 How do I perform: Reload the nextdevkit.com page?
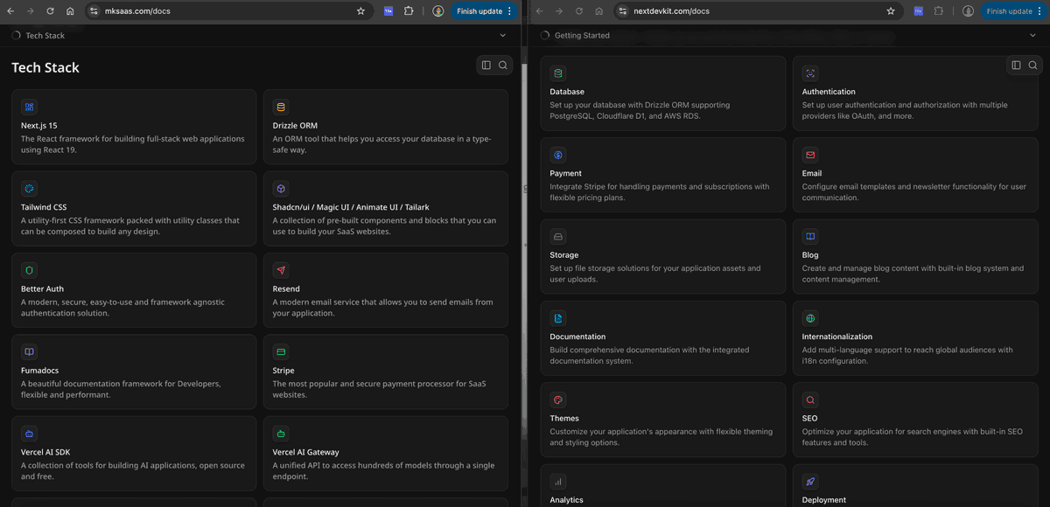pyautogui.click(x=579, y=11)
